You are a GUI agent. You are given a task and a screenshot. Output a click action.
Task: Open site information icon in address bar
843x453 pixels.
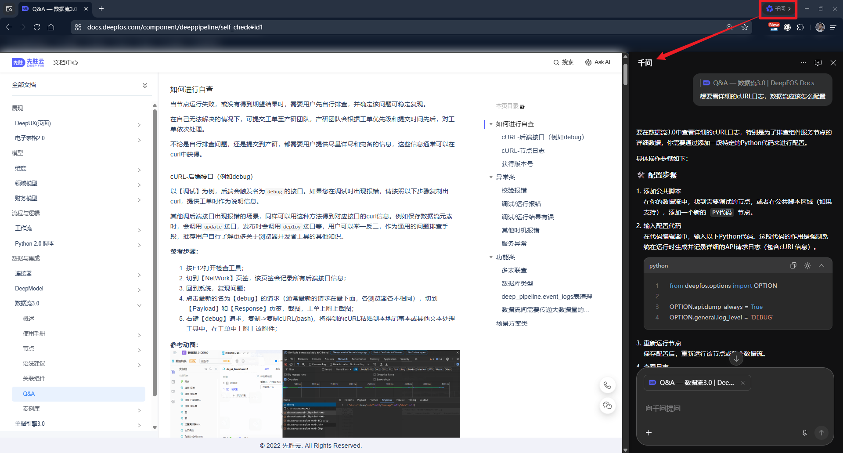coord(78,27)
